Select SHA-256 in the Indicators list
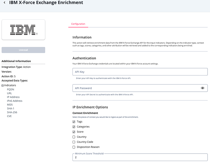The height and width of the screenshot is (162, 210). pyautogui.click(x=12, y=112)
